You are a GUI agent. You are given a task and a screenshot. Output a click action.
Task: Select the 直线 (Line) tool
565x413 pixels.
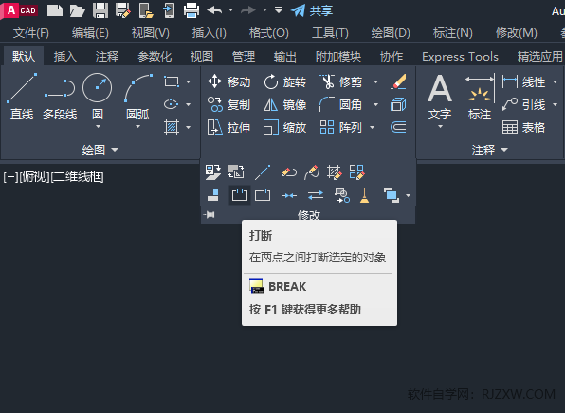click(22, 97)
